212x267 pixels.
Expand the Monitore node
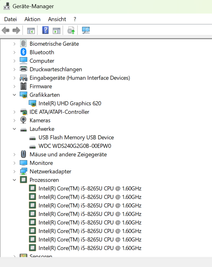click(14, 163)
